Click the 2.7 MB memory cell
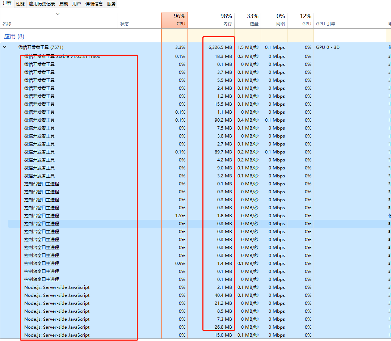The width and height of the screenshot is (391, 341). (x=224, y=144)
